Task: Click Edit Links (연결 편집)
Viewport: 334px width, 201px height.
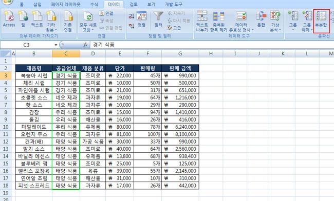Action: [x=111, y=28]
